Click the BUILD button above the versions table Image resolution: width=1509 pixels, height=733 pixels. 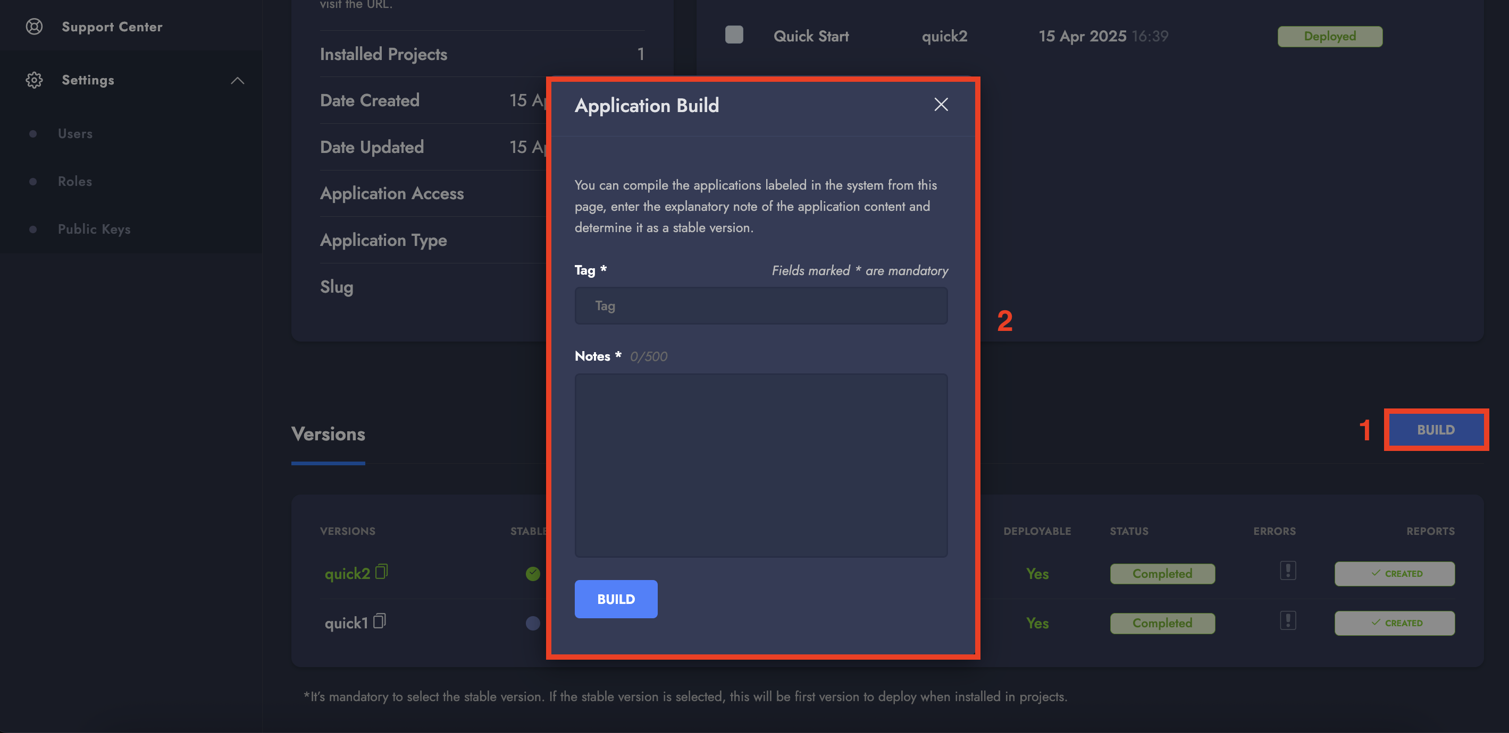click(1435, 430)
